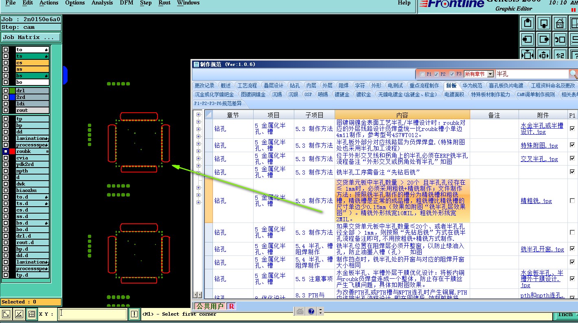Click the pan up view icon

(x=528, y=23)
